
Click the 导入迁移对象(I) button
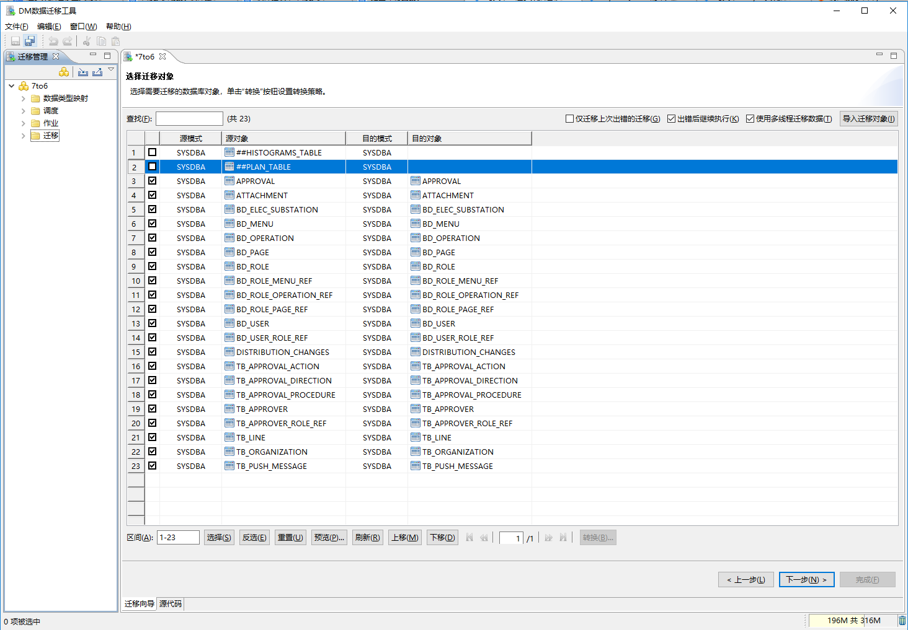869,119
